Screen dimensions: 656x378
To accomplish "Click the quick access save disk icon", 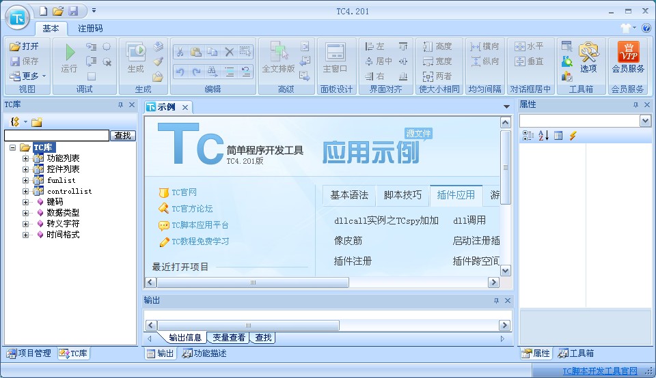I will click(73, 11).
